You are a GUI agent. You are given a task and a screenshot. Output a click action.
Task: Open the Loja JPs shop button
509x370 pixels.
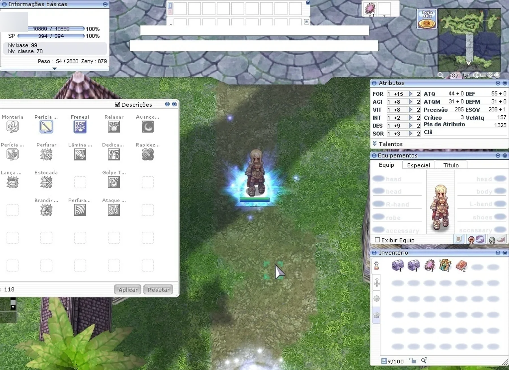pyautogui.click(x=427, y=19)
